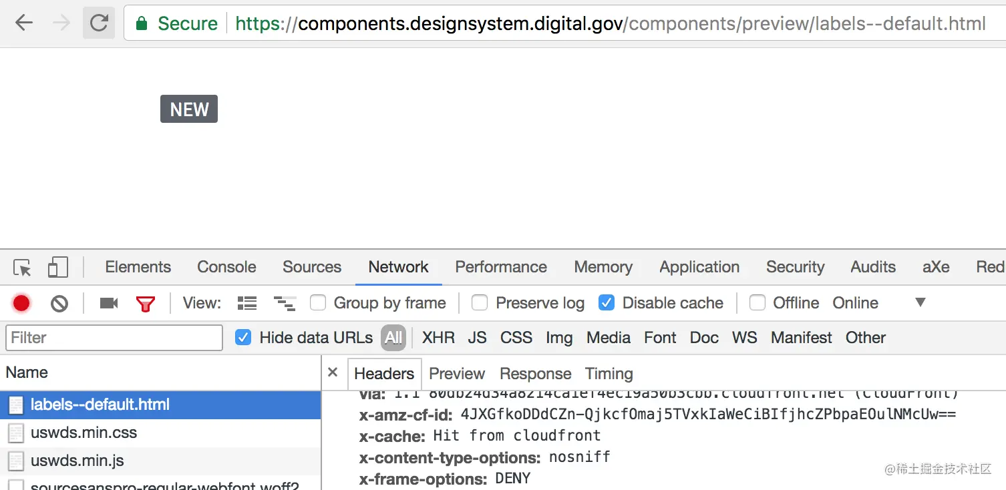
Task: Click the capture screenshots camera icon
Action: pos(109,303)
